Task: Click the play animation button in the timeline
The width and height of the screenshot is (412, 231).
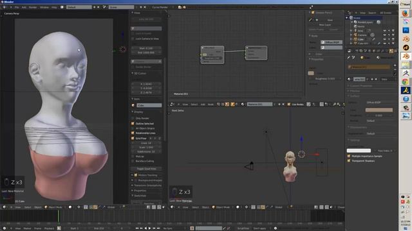Action: [150, 228]
